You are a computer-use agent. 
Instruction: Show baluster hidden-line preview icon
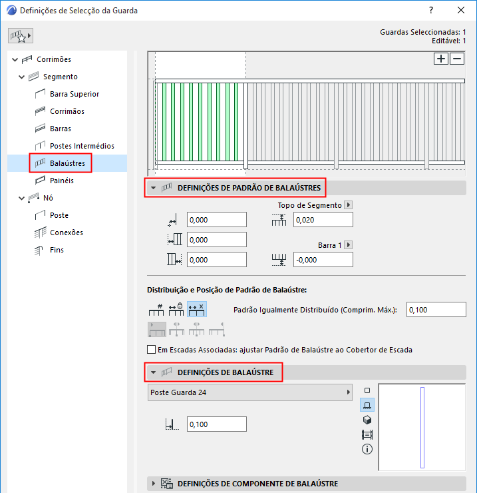[367, 434]
